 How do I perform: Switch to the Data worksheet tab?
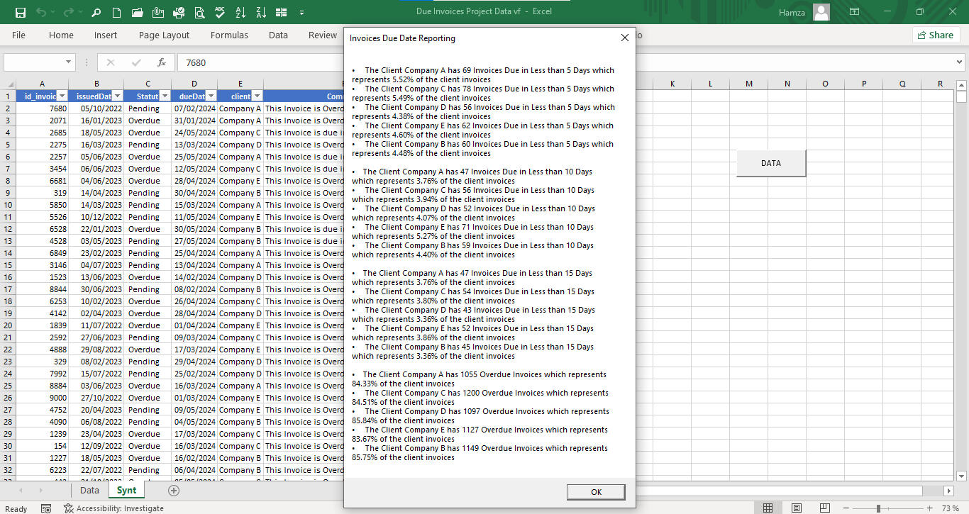89,490
